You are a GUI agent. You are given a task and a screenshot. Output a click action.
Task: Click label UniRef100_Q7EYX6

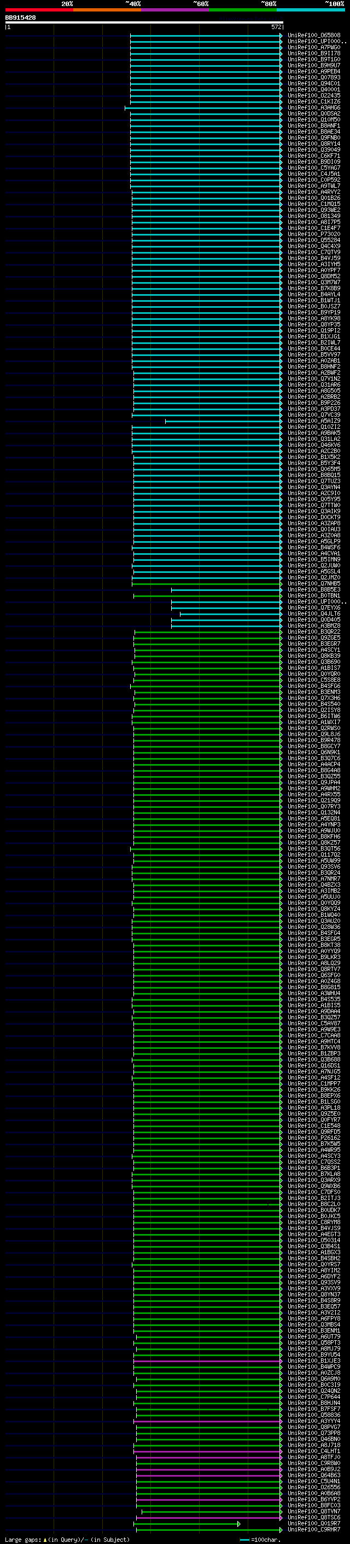click(313, 608)
